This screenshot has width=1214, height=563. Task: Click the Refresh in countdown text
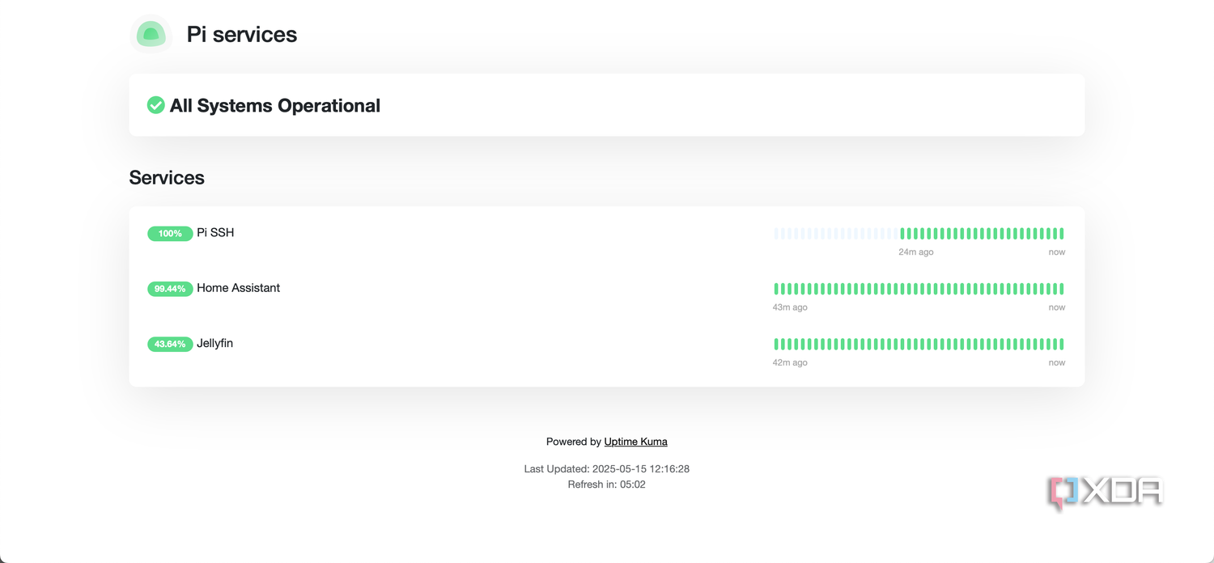pos(607,485)
